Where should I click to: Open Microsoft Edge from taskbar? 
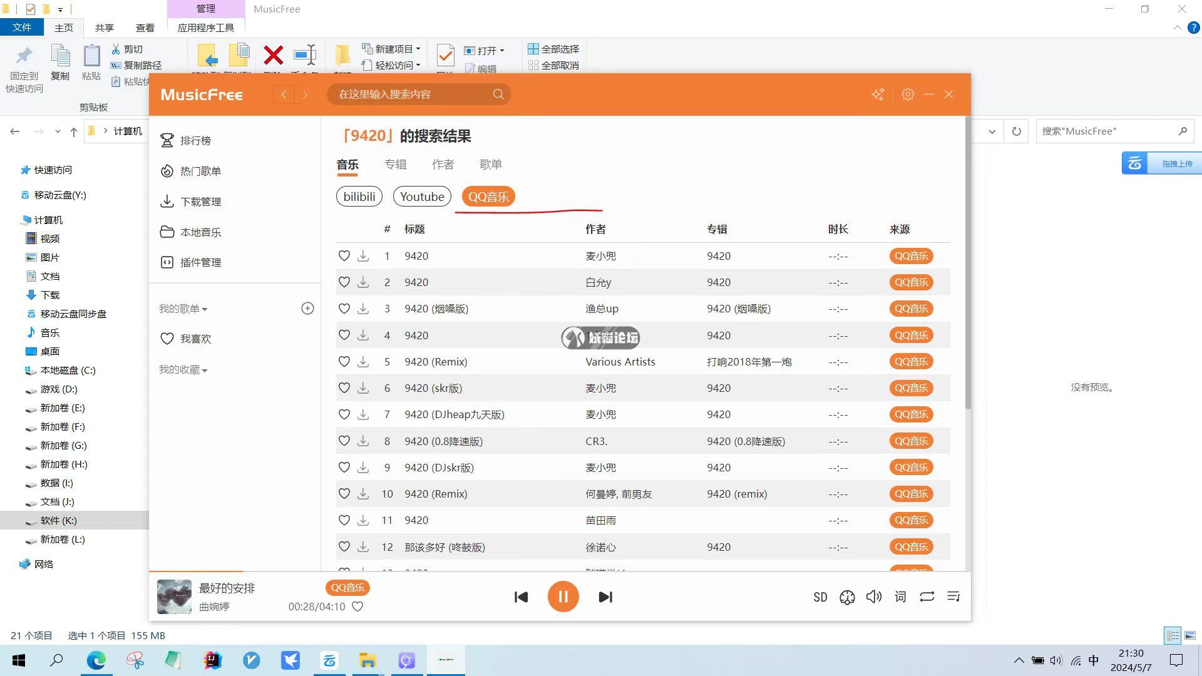(x=96, y=660)
